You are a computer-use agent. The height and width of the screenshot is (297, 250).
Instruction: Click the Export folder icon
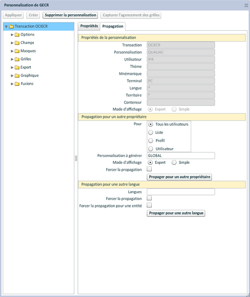17,67
